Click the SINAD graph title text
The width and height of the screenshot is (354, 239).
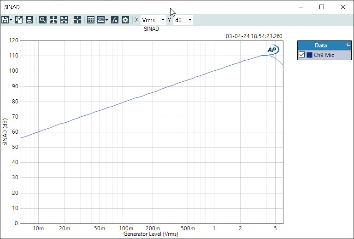click(x=151, y=29)
